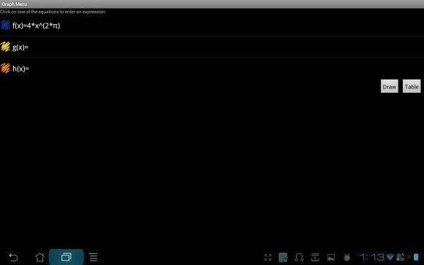Tap the omega symbol notification icon

pyautogui.click(x=299, y=258)
